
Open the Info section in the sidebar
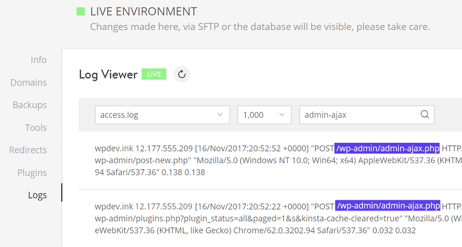tap(38, 60)
